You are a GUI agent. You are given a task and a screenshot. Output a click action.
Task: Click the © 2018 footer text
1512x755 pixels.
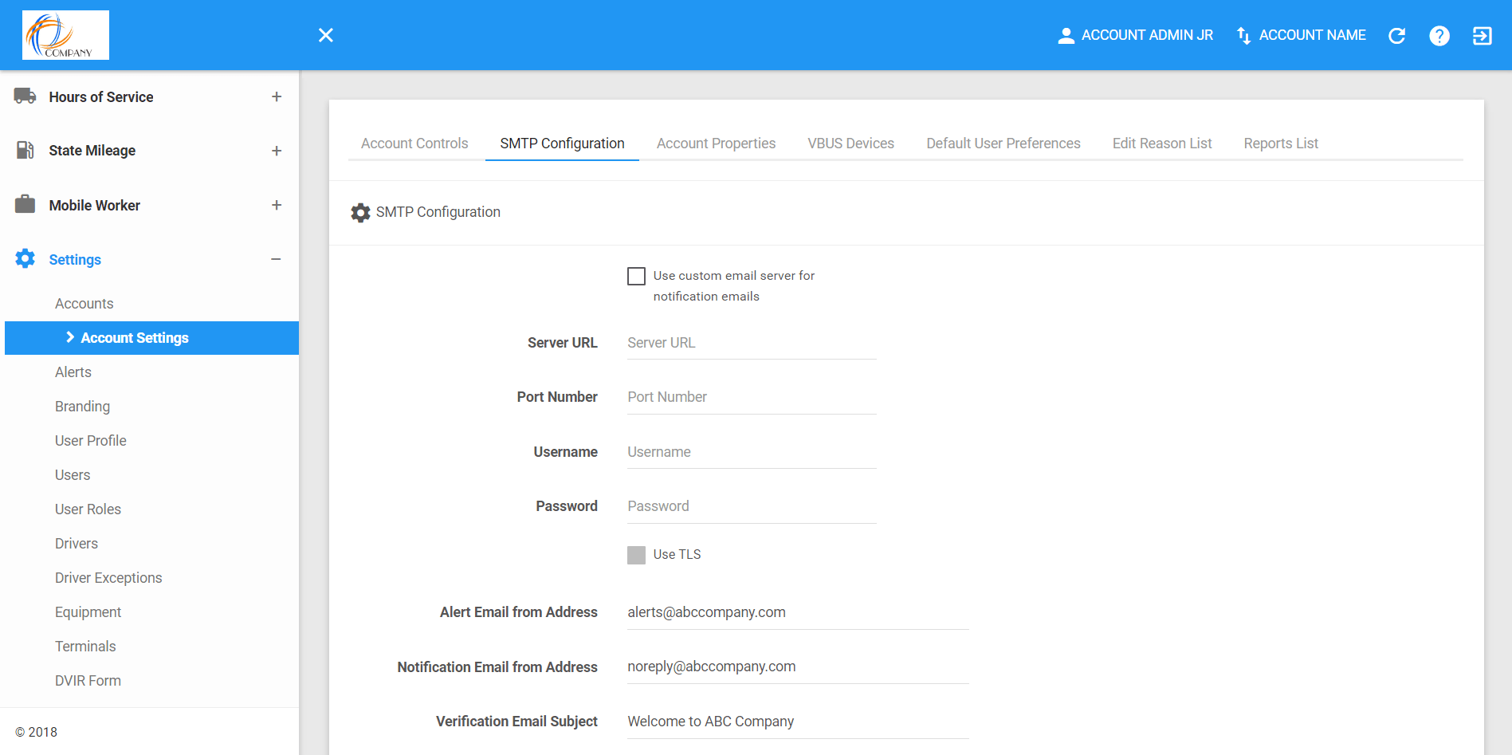pyautogui.click(x=37, y=732)
